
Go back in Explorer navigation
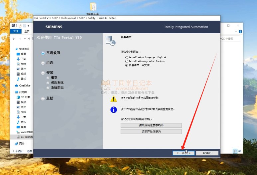coord(14,39)
